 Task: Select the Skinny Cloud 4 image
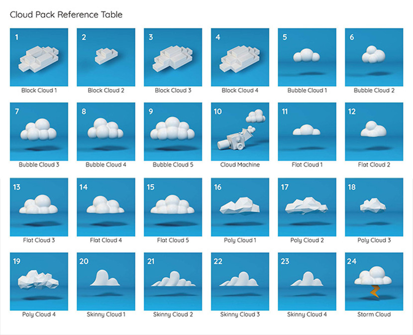(x=307, y=282)
